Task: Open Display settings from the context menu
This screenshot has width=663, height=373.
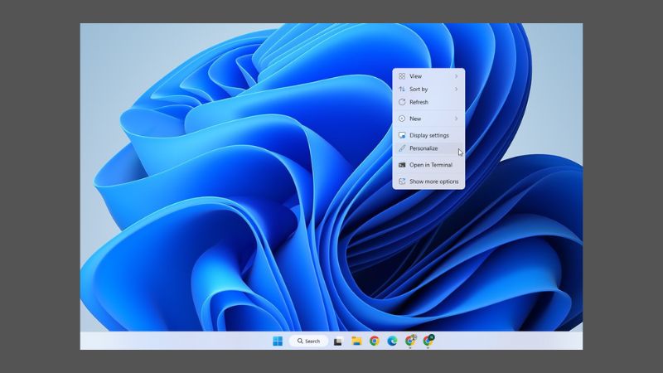Action: pyautogui.click(x=428, y=135)
